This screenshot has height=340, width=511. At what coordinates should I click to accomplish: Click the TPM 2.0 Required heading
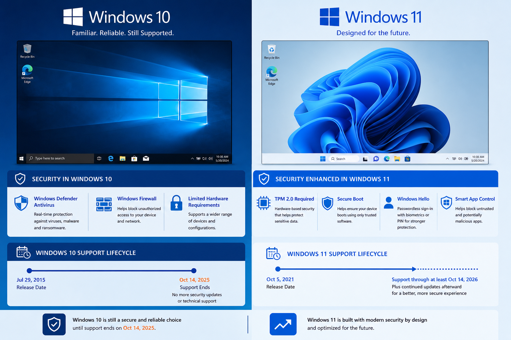click(294, 199)
